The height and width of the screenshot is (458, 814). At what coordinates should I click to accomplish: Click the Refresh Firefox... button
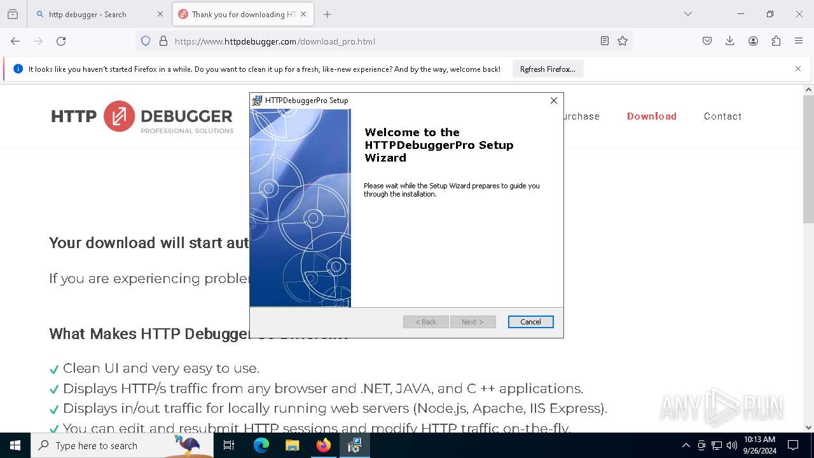tap(548, 69)
